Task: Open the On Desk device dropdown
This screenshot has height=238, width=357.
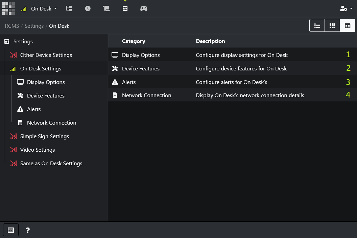Action: click(x=39, y=9)
